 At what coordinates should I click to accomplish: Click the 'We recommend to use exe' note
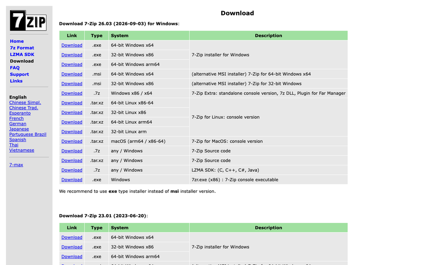pyautogui.click(x=137, y=191)
